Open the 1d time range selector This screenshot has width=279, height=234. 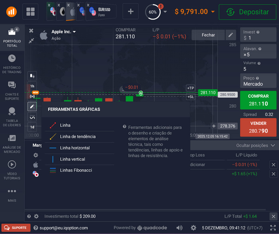pos(32,127)
